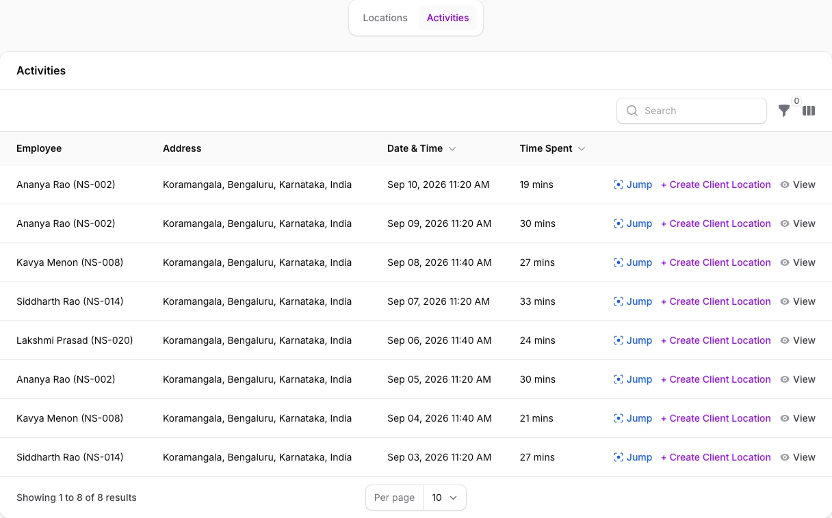The width and height of the screenshot is (832, 518).
Task: Click the 19 mins time spent value
Action: coord(536,185)
